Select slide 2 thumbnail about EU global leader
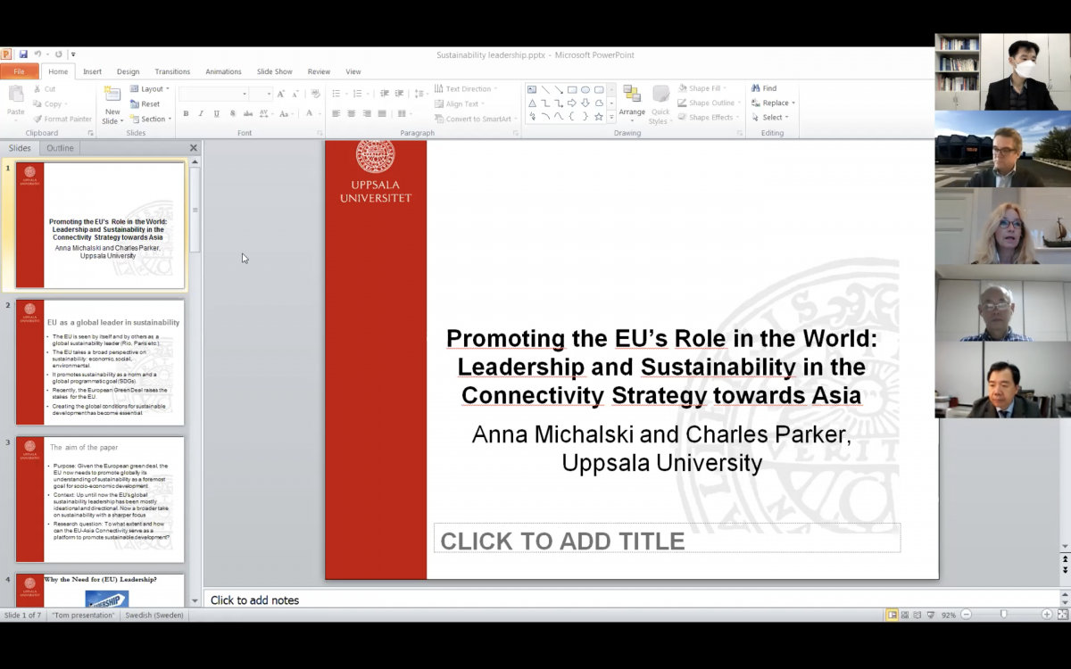 [x=100, y=362]
